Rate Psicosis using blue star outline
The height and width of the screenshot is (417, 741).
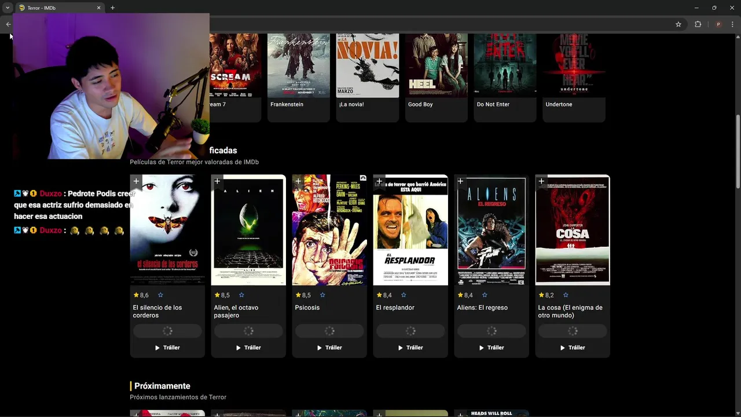tap(322, 295)
